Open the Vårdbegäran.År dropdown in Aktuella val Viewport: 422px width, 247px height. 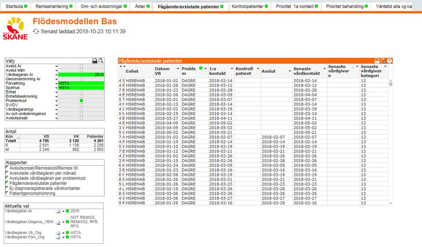tap(63, 211)
